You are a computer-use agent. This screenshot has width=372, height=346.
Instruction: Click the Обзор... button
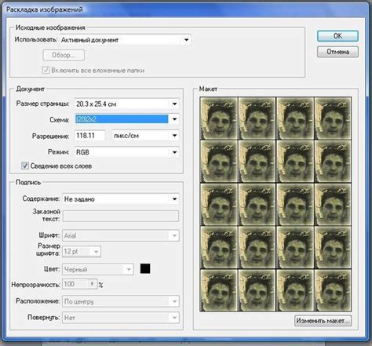[64, 55]
